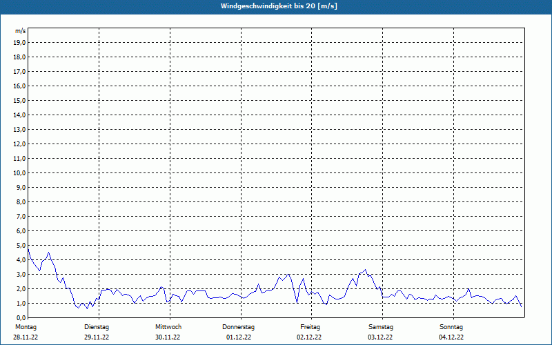Select the date 03.12.22
552x345 pixels.
(380, 337)
